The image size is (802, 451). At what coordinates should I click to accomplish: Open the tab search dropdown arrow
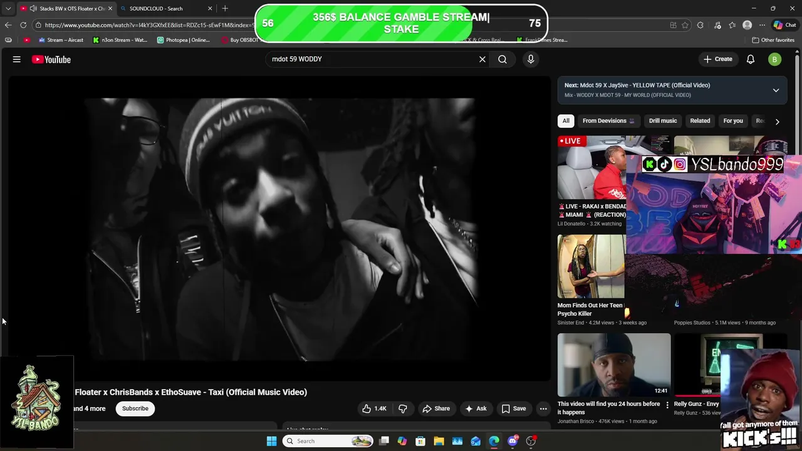(x=8, y=8)
